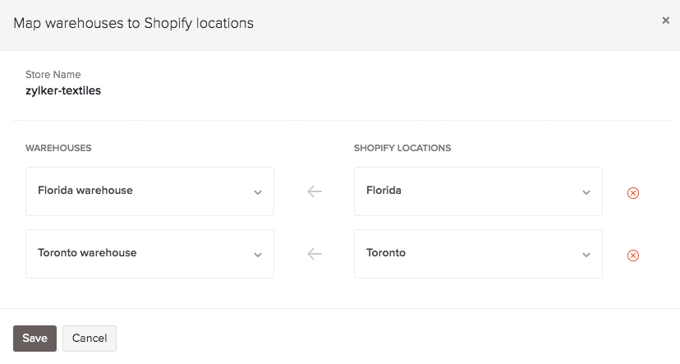The height and width of the screenshot is (364, 680).
Task: Click chevron in Florida warehouse field
Action: click(x=258, y=192)
